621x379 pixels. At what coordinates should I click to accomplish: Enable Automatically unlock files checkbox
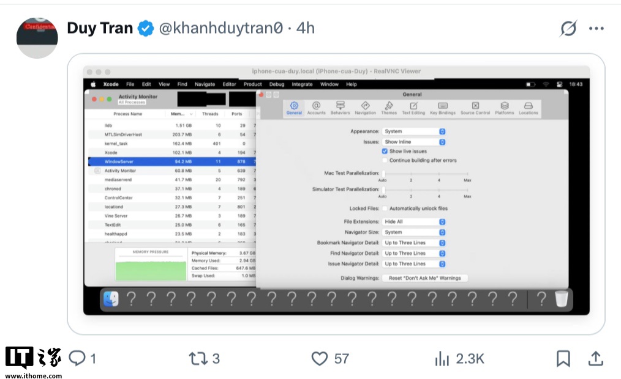point(385,208)
